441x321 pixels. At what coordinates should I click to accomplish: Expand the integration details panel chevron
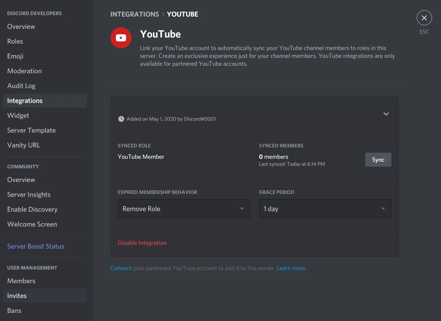point(386,114)
